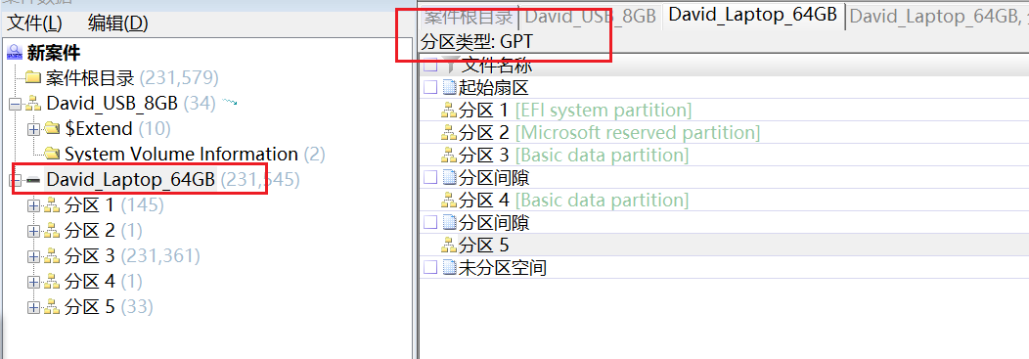
Task: Select the 分区 4 [Basic data partition] row
Action: [724, 201]
